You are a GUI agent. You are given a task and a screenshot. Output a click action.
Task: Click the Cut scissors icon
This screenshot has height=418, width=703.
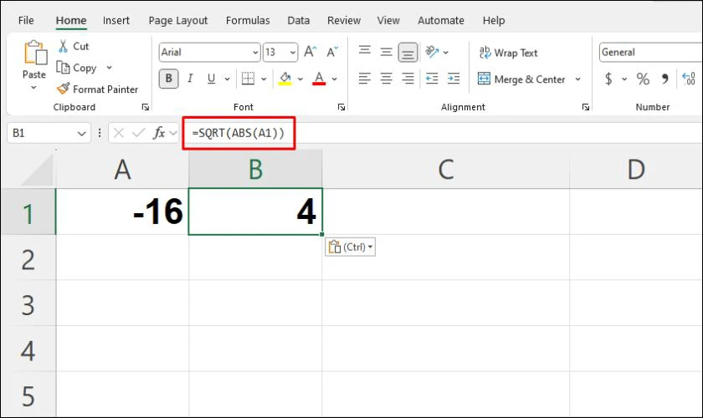click(x=64, y=46)
